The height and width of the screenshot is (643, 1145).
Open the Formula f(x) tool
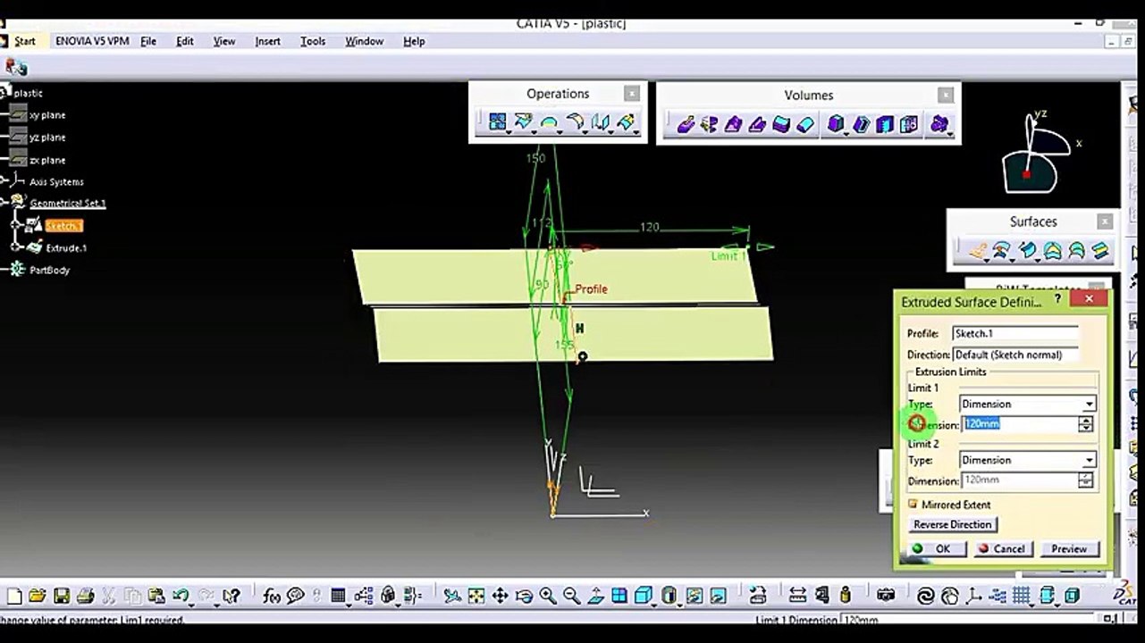coord(272,596)
